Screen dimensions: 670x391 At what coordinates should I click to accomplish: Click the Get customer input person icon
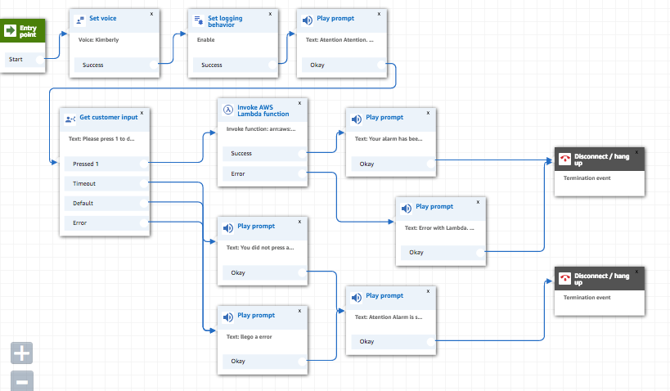pyautogui.click(x=70, y=119)
